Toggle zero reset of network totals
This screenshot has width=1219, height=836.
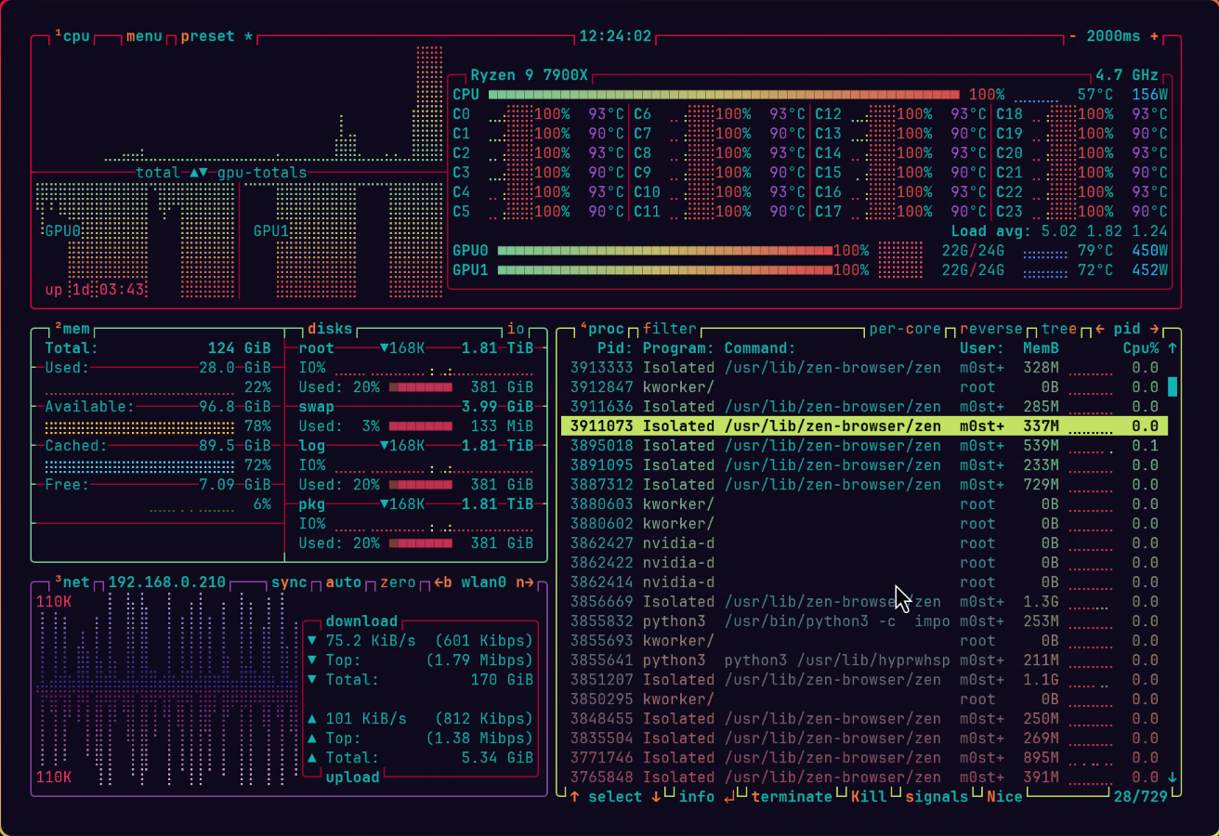398,582
